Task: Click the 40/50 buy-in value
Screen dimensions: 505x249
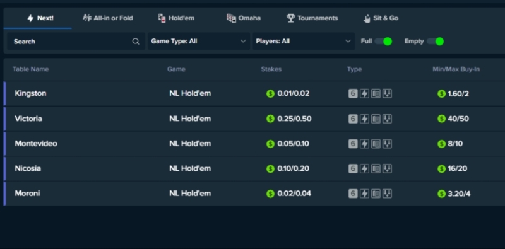Action: pyautogui.click(x=458, y=119)
